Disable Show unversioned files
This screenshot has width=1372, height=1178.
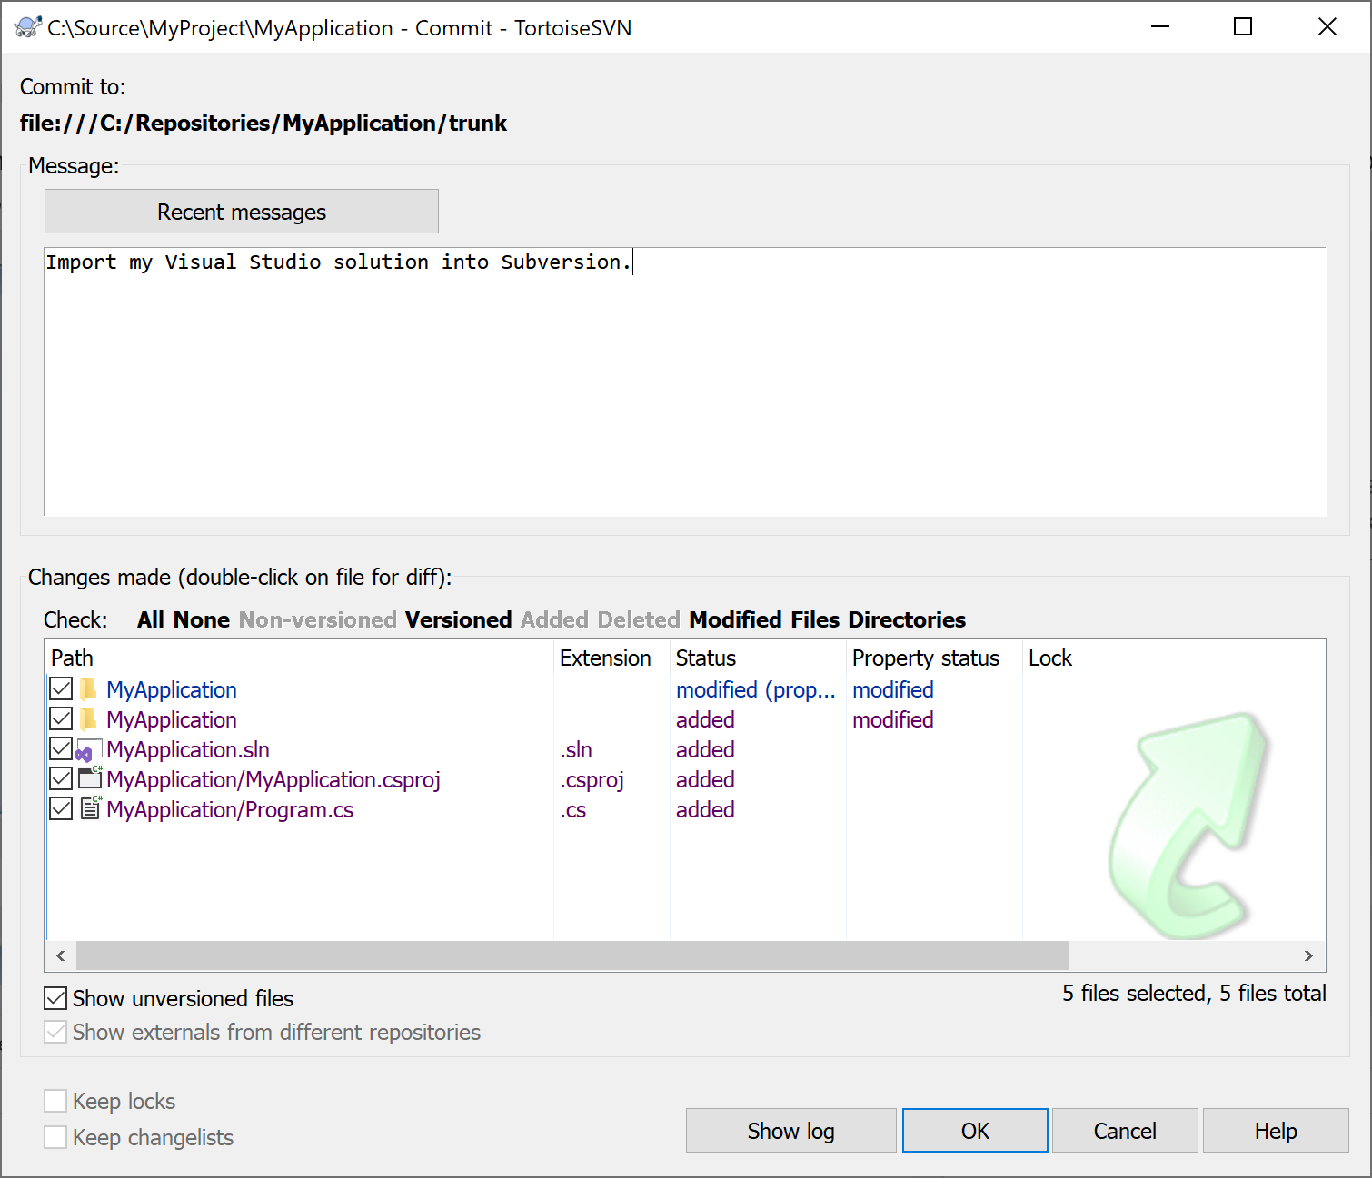(x=55, y=998)
